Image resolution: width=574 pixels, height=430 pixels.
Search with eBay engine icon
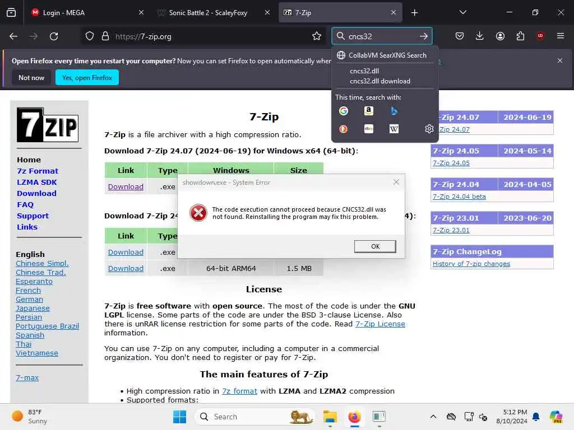click(369, 129)
